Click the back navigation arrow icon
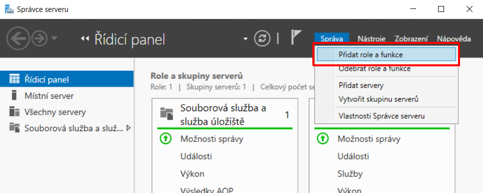The width and height of the screenshot is (483, 193). click(x=18, y=39)
